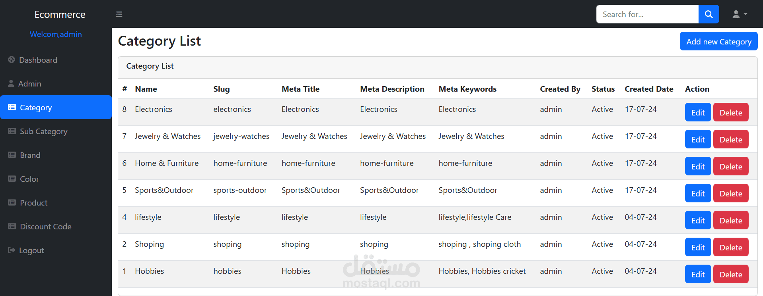
Task: Click the Sub Category list icon
Action: 12,131
